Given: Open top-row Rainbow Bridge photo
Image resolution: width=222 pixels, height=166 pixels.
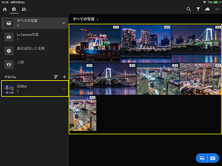Looking at the screenshot, I should tap(196, 44).
